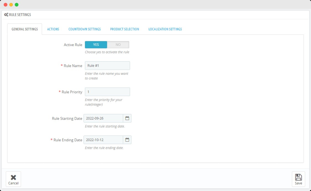Image resolution: width=311 pixels, height=191 pixels.
Task: Click the Rule Ending Date input showing 2022-10-12
Action: coord(103,140)
